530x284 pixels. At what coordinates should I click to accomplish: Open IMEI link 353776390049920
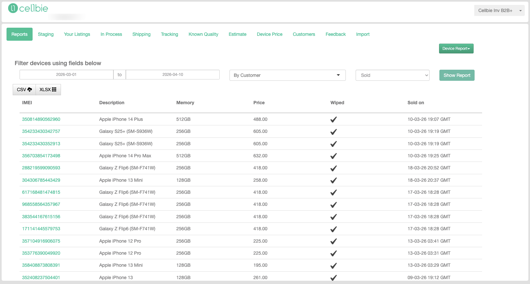[x=41, y=253]
